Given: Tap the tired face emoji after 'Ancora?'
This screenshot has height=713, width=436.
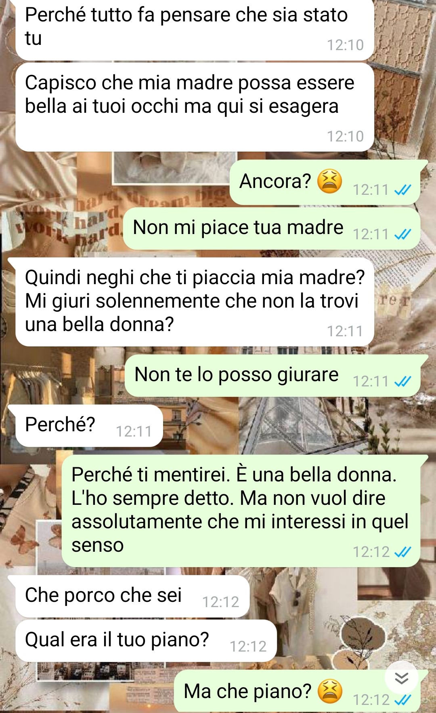Looking at the screenshot, I should pyautogui.click(x=329, y=181).
